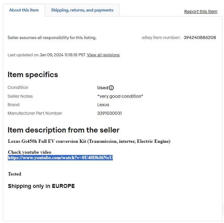Click the info icon beside Used

click(x=111, y=88)
